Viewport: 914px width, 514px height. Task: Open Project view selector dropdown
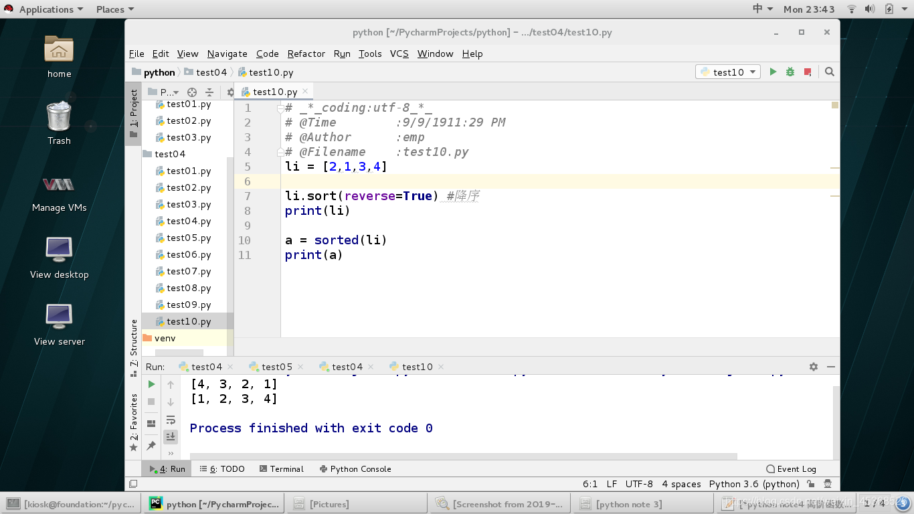tap(164, 92)
